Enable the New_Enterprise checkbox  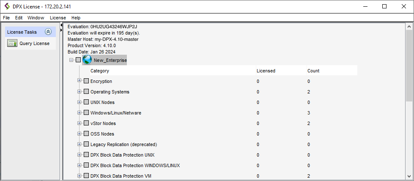point(78,60)
